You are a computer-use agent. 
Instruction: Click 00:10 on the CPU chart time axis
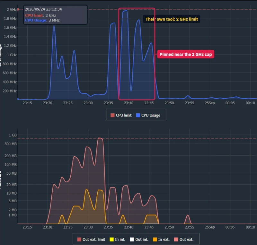point(250,103)
